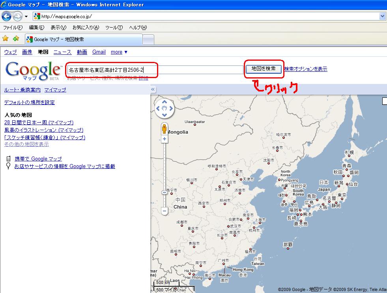Click the Ulaanbaatar city marker on map
This screenshot has height=293, width=387.
(195, 125)
